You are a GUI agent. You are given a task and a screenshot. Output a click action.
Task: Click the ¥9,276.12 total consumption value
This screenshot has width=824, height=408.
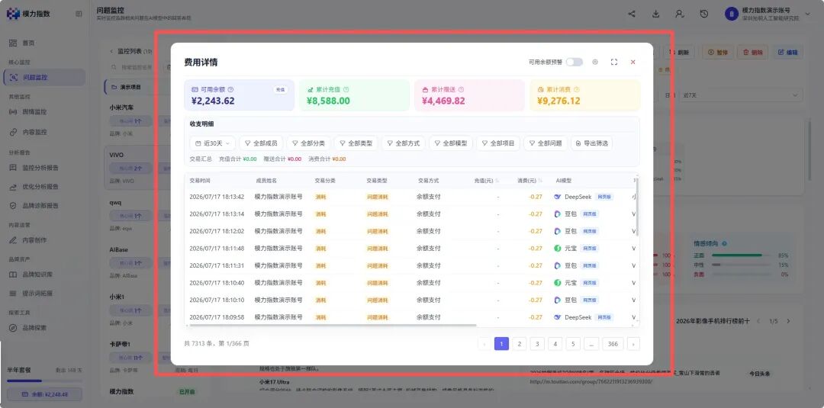[559, 101]
